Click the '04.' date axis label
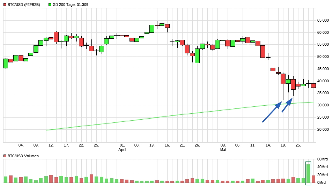The width and height of the screenshot is (333, 188). point(21,145)
